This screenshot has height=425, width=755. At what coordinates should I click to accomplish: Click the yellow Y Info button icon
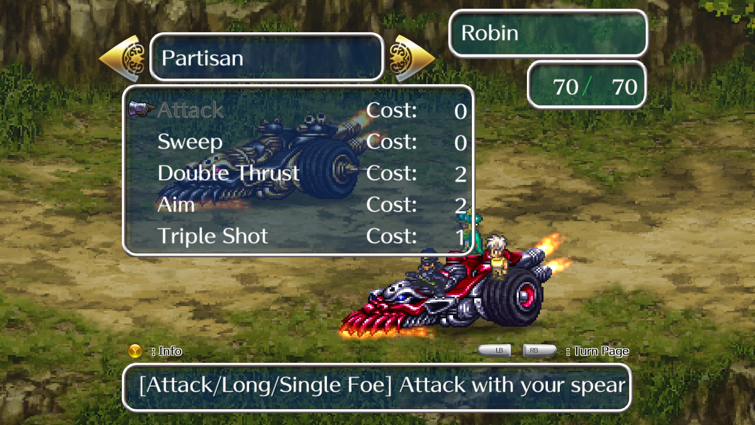point(135,351)
